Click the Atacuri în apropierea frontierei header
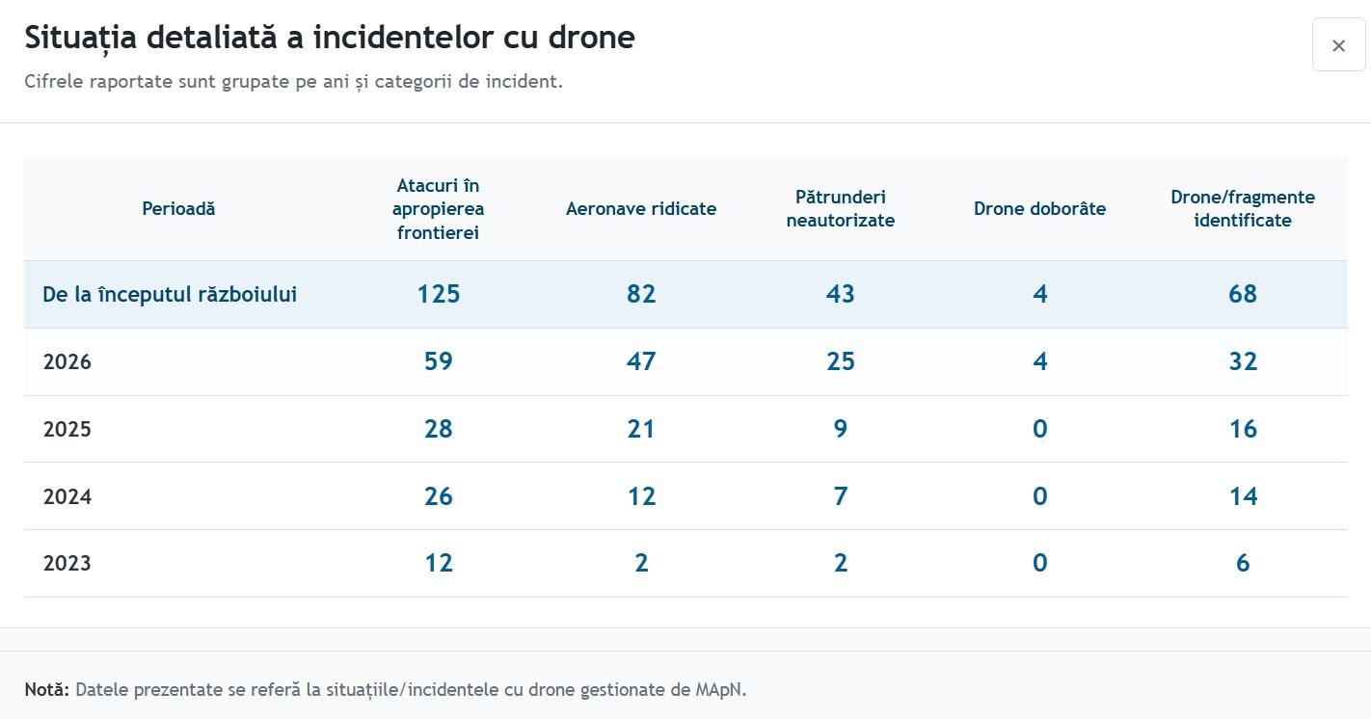 (439, 209)
